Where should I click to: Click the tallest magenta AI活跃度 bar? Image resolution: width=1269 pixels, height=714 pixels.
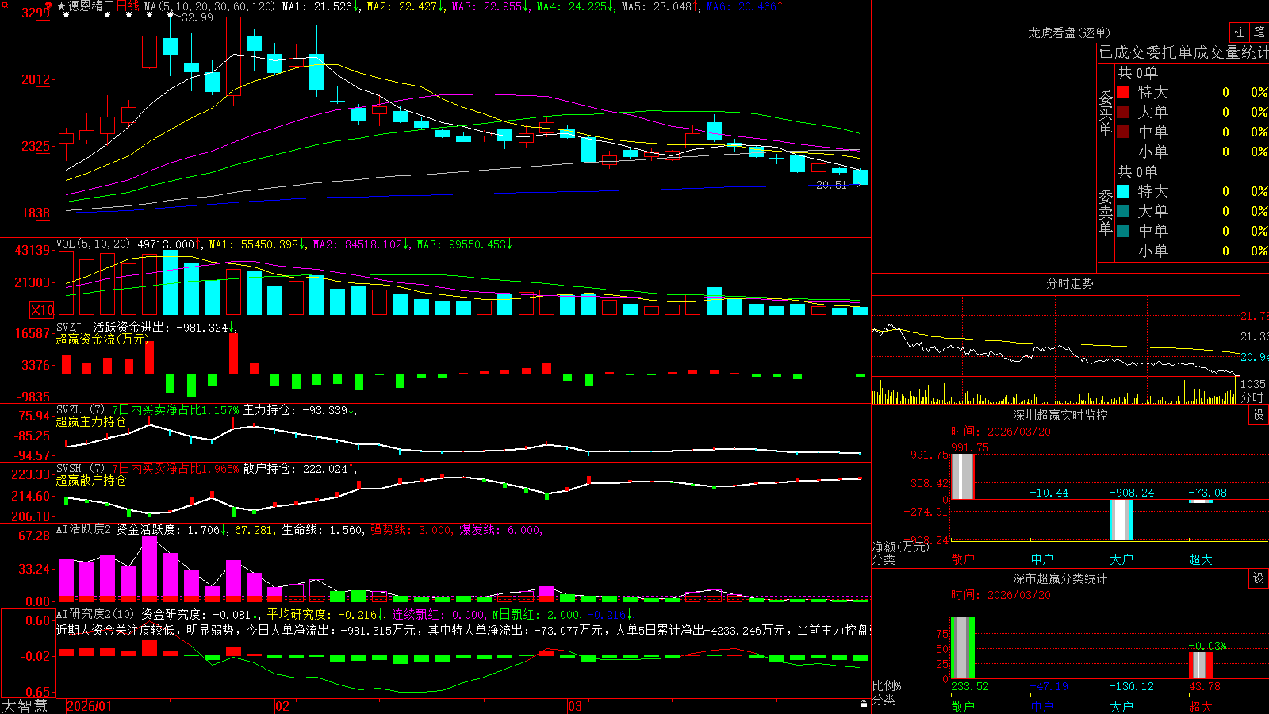coord(149,568)
